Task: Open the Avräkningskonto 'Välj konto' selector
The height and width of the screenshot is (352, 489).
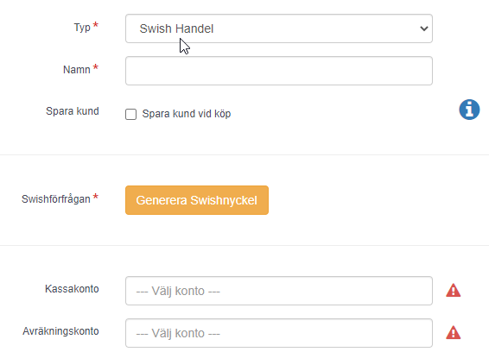Action: [x=279, y=333]
